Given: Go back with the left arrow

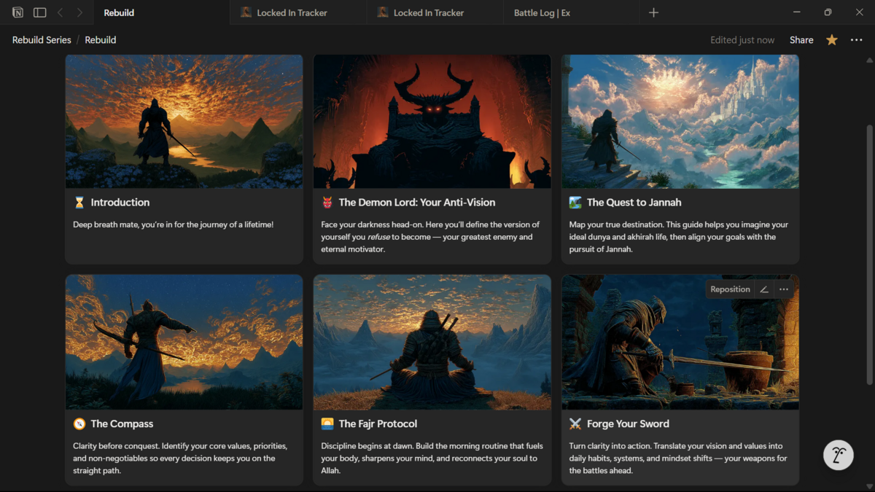Looking at the screenshot, I should 61,12.
